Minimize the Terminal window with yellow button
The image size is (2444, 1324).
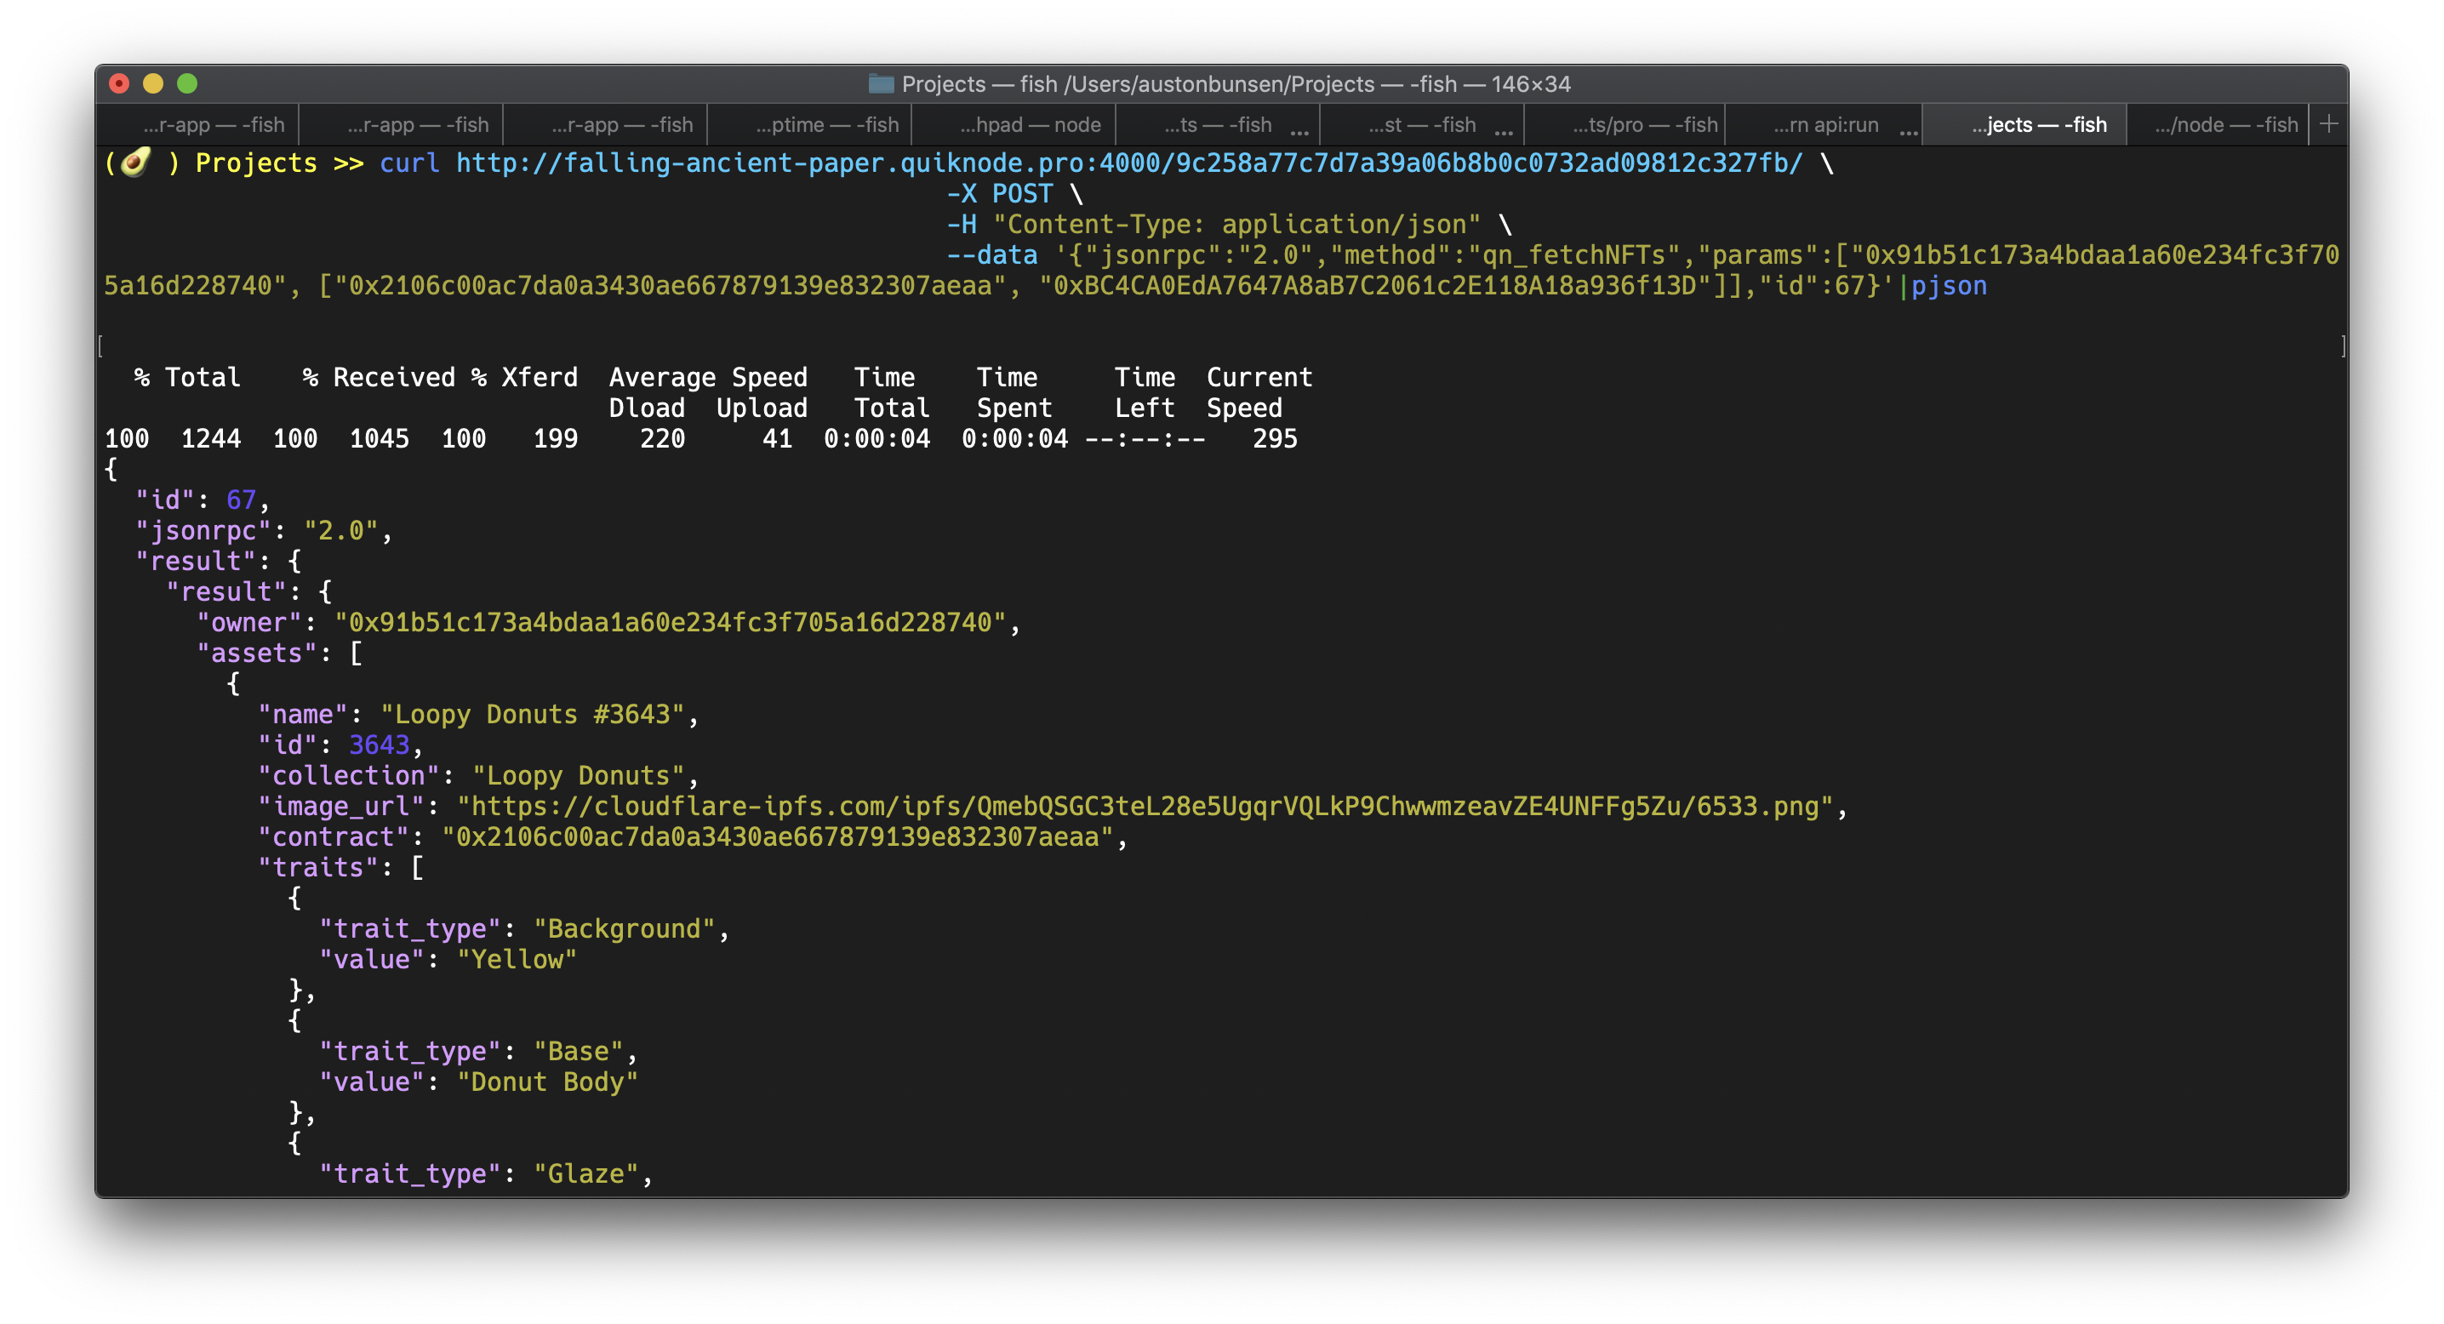[x=153, y=83]
